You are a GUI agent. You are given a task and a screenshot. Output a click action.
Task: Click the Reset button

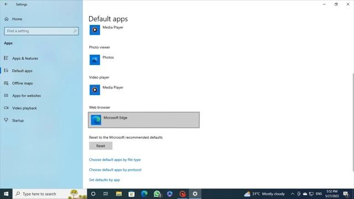click(x=101, y=146)
